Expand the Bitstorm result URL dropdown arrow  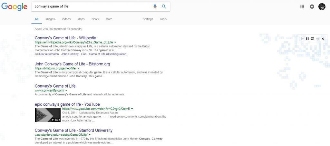coord(78,68)
